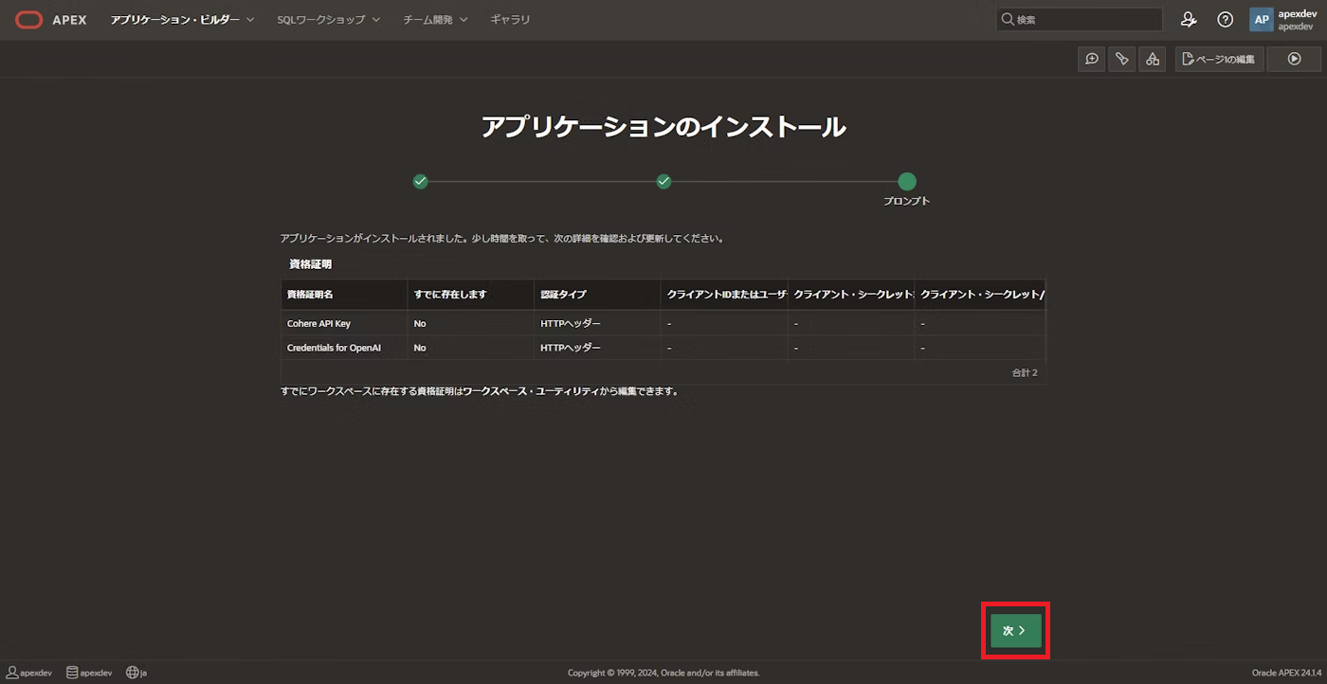Open the AP avatar account icon
Screen dimensions: 1327x684
[1261, 19]
